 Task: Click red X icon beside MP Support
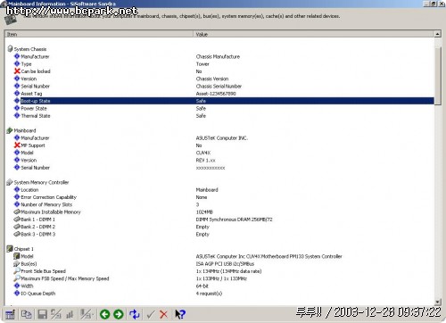[x=17, y=145]
